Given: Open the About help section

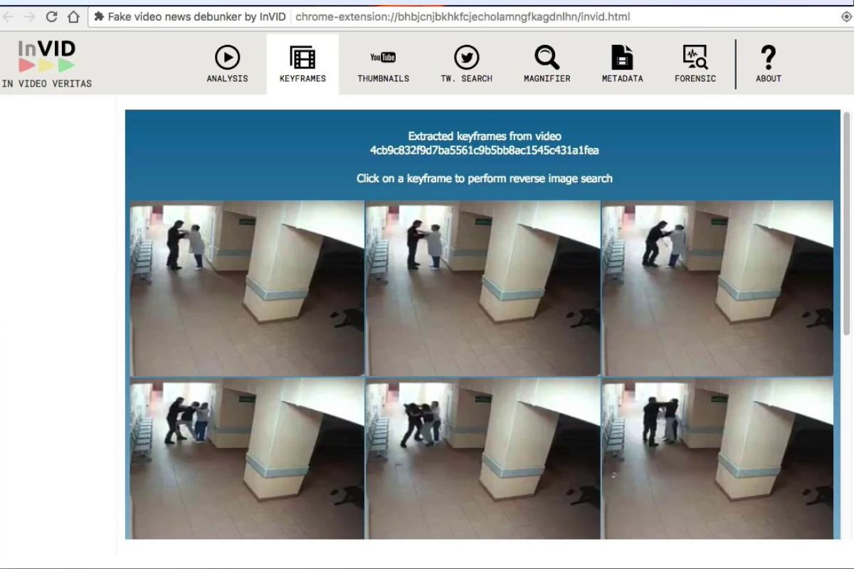Looking at the screenshot, I should point(767,64).
